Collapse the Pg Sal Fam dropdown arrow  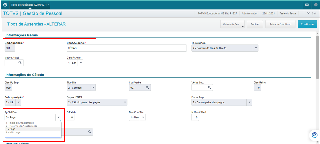(x=58, y=117)
